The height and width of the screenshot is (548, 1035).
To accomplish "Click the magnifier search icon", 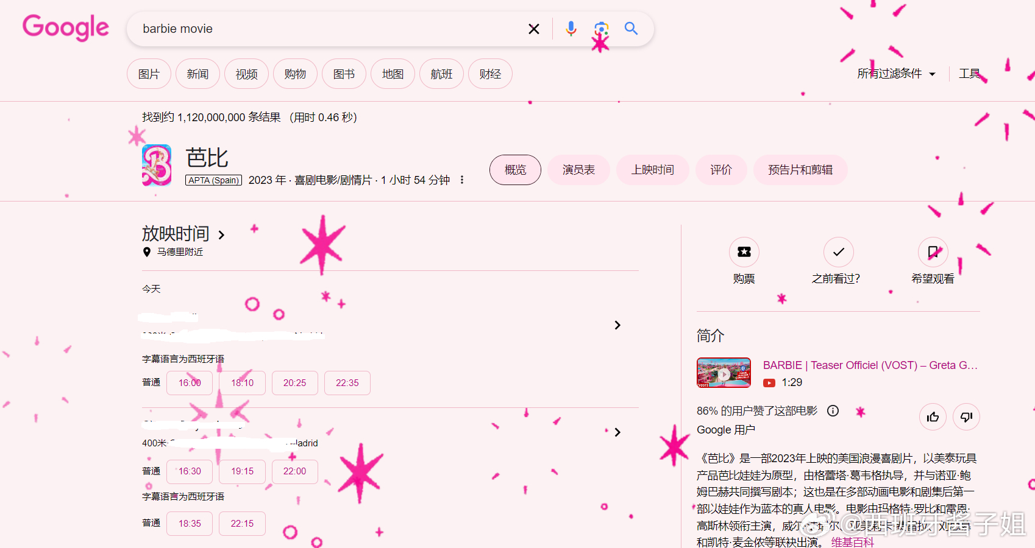I will [631, 29].
